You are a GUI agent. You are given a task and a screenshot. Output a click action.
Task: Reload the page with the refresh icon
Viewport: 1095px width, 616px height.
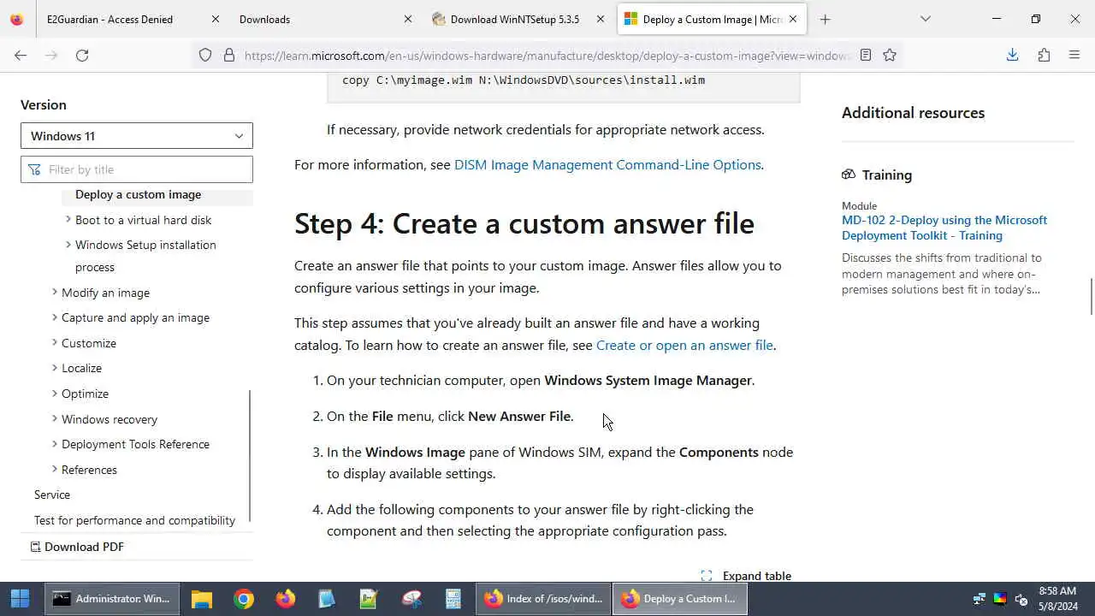coord(82,55)
